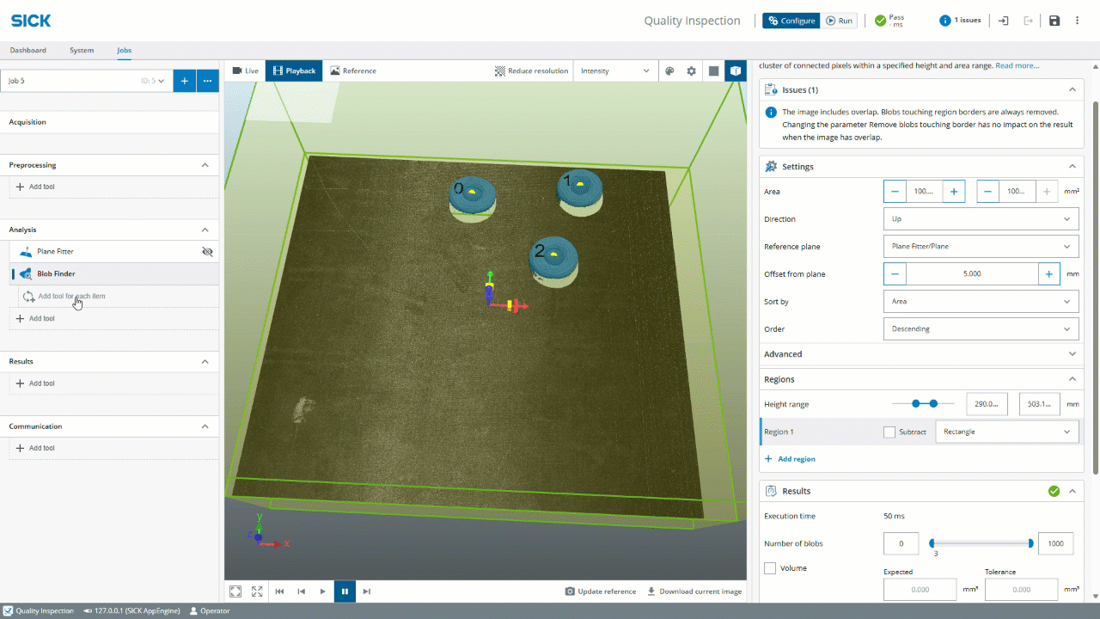This screenshot has width=1100, height=619.
Task: Open the Sort by dropdown
Action: point(981,302)
